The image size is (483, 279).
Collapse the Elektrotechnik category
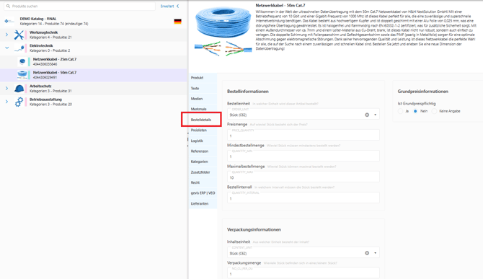[x=6, y=48]
